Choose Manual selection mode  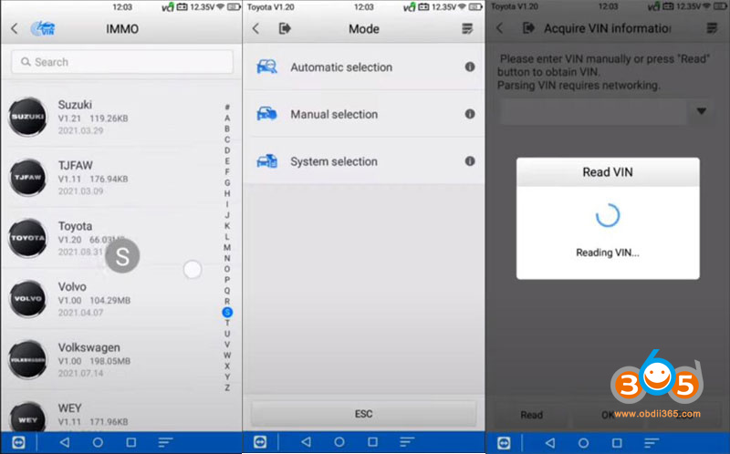364,114
